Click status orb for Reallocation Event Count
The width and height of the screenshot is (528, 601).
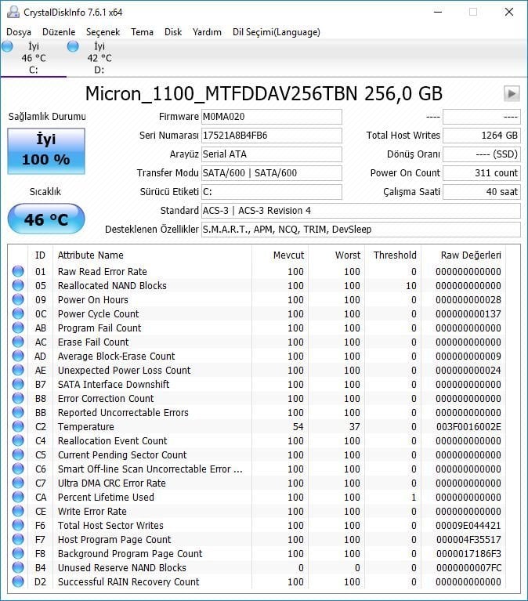tap(18, 441)
